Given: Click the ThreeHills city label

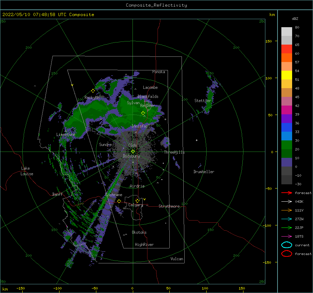Looking at the screenshot, I should pyautogui.click(x=174, y=152).
